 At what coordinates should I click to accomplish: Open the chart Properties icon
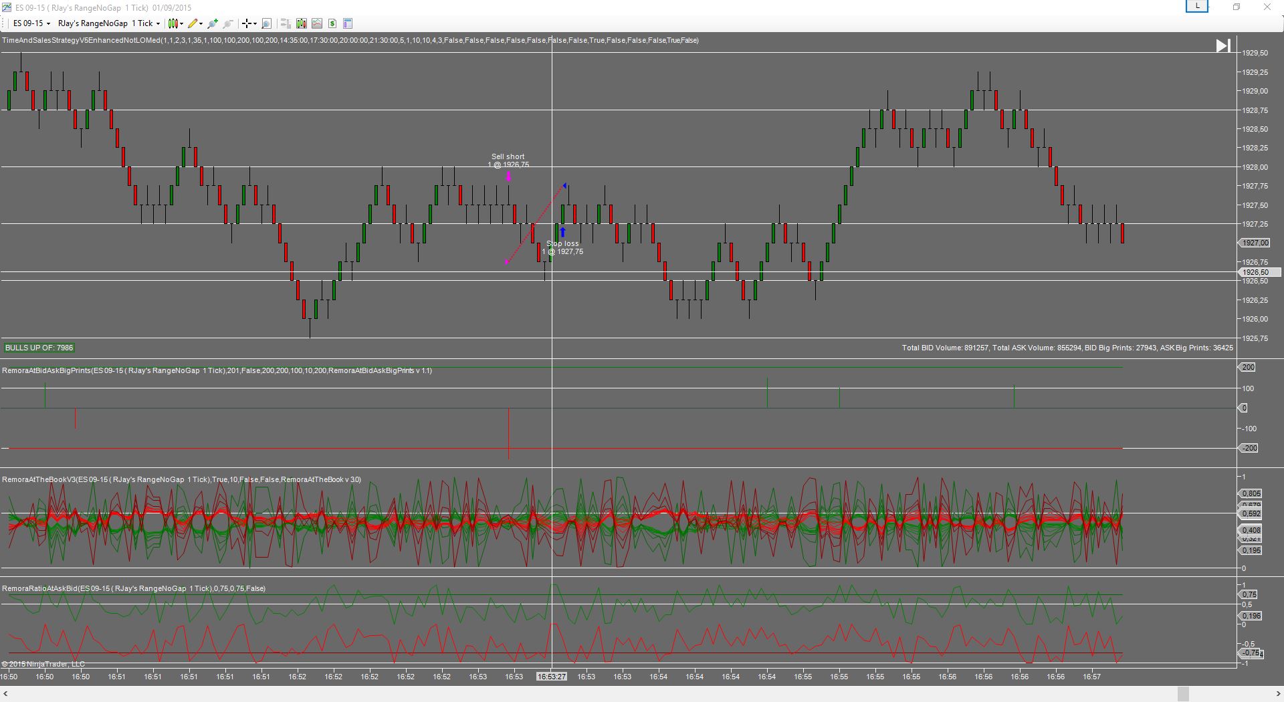348,23
